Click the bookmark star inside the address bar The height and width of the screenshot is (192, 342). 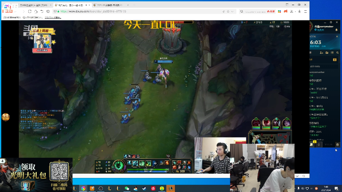(228, 12)
